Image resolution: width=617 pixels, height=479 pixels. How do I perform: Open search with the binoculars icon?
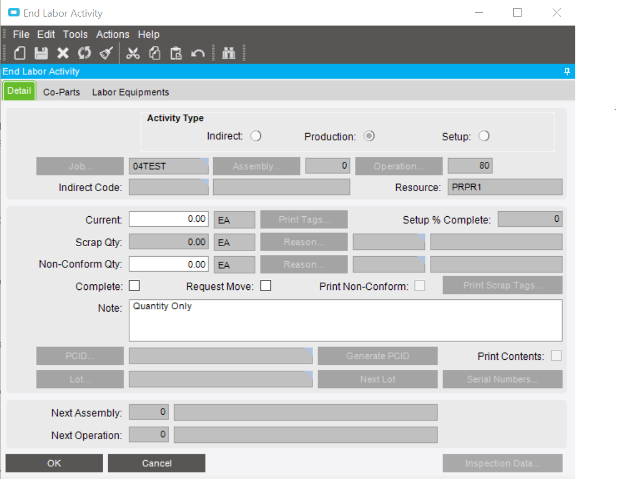(x=229, y=53)
